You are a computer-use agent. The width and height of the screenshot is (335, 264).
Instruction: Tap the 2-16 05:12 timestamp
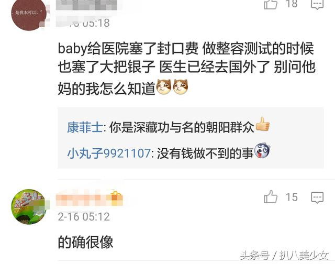click(x=84, y=216)
